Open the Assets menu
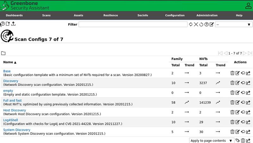The height and width of the screenshot is (143, 253). pyautogui.click(x=78, y=15)
